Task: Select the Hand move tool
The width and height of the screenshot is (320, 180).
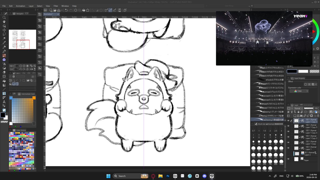Action: pos(4,22)
